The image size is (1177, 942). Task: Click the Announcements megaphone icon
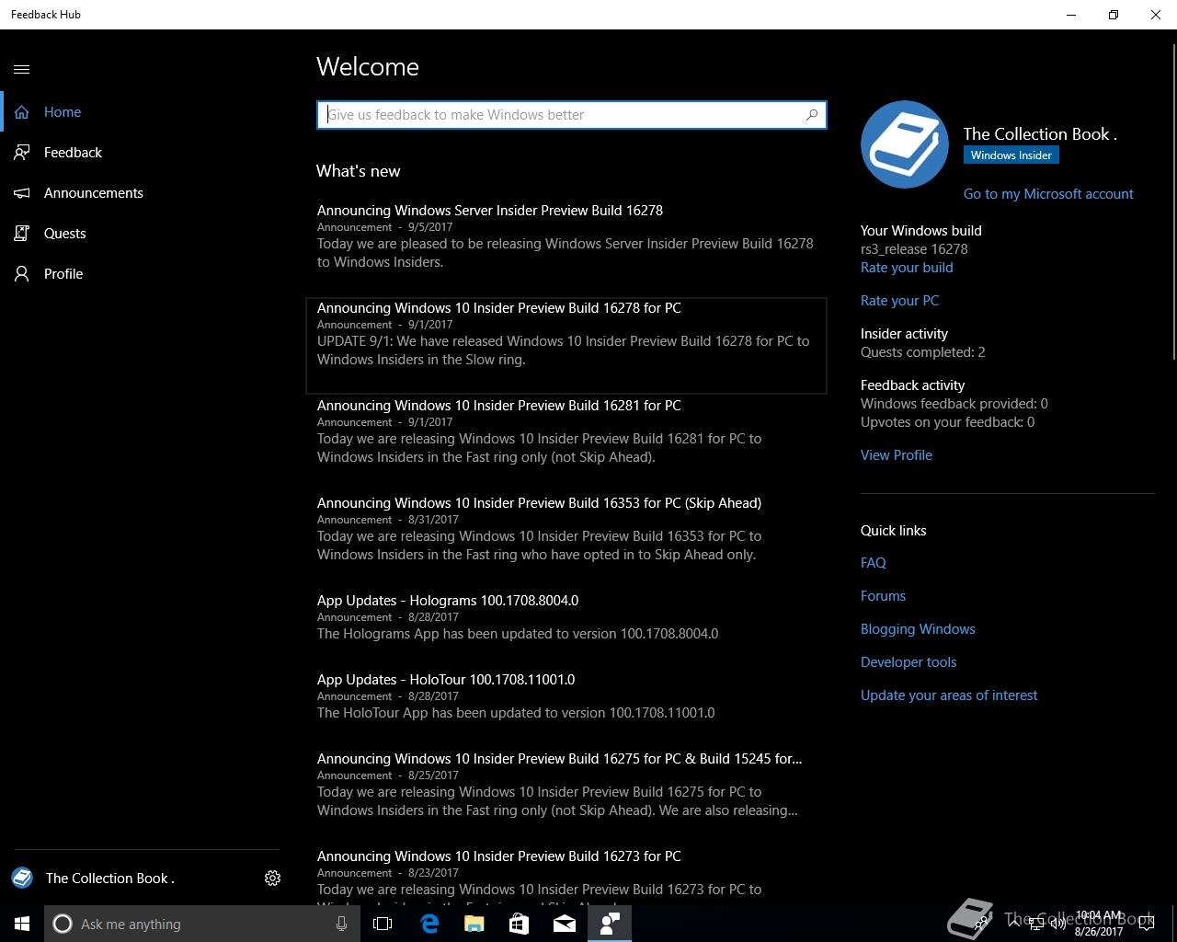tap(22, 193)
